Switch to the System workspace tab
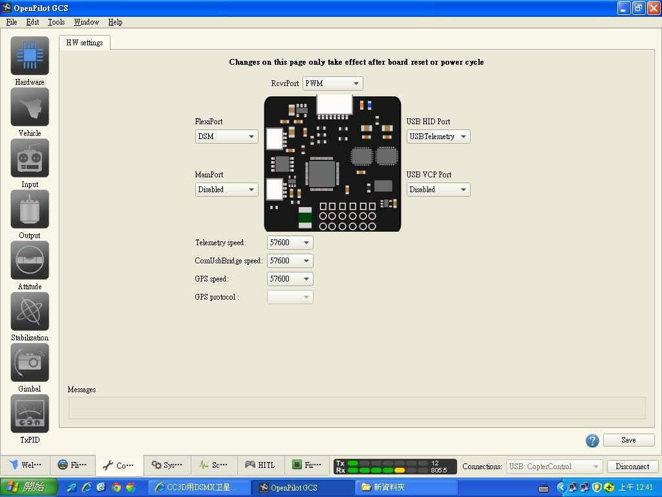662x497 pixels. [167, 465]
